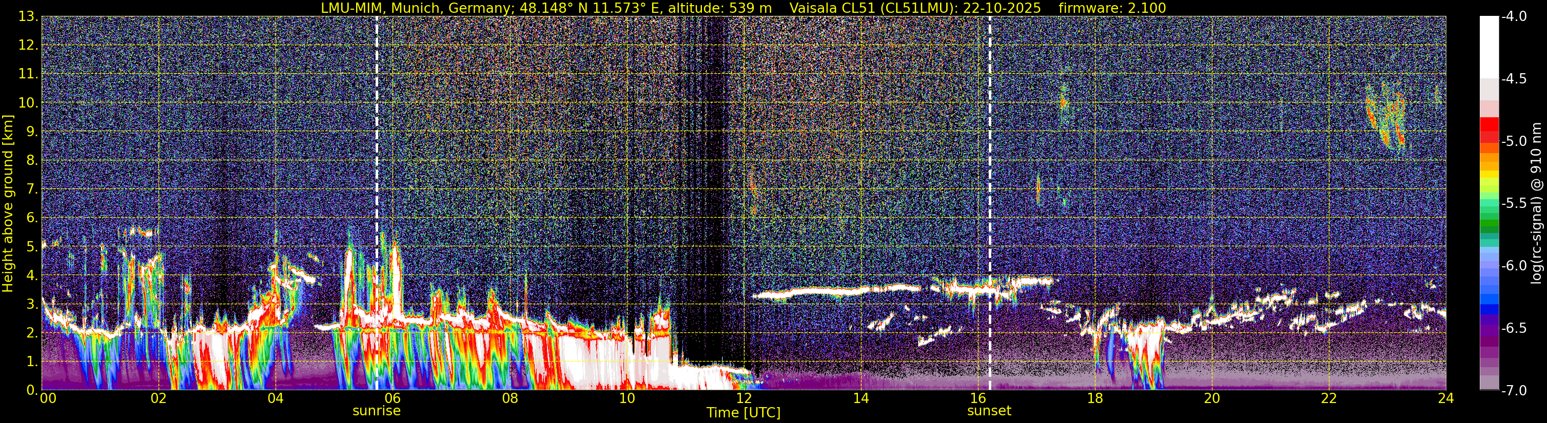This screenshot has width=1547, height=423.
Task: Click the time axis tick "12"
Action: point(743,398)
